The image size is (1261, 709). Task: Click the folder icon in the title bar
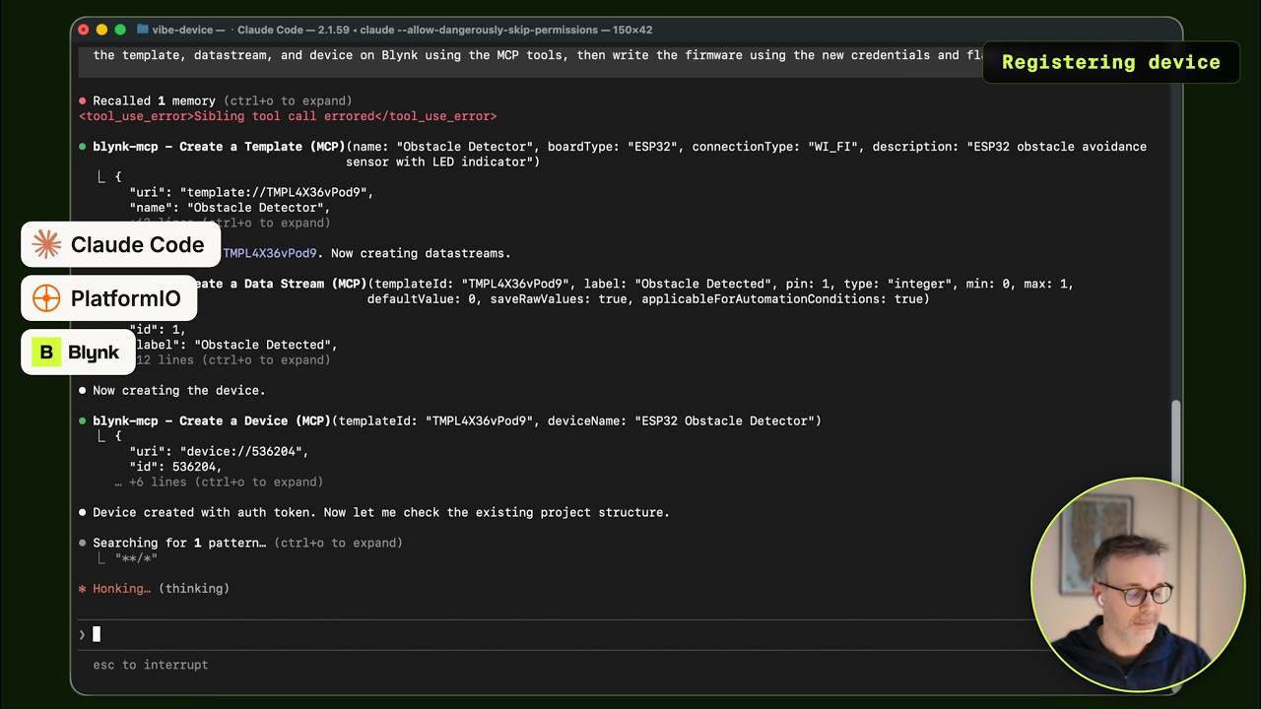tap(143, 30)
